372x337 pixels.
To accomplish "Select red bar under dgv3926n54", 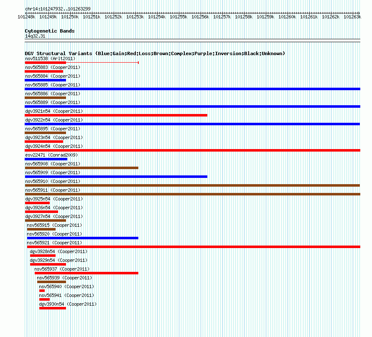I will 41,212.
